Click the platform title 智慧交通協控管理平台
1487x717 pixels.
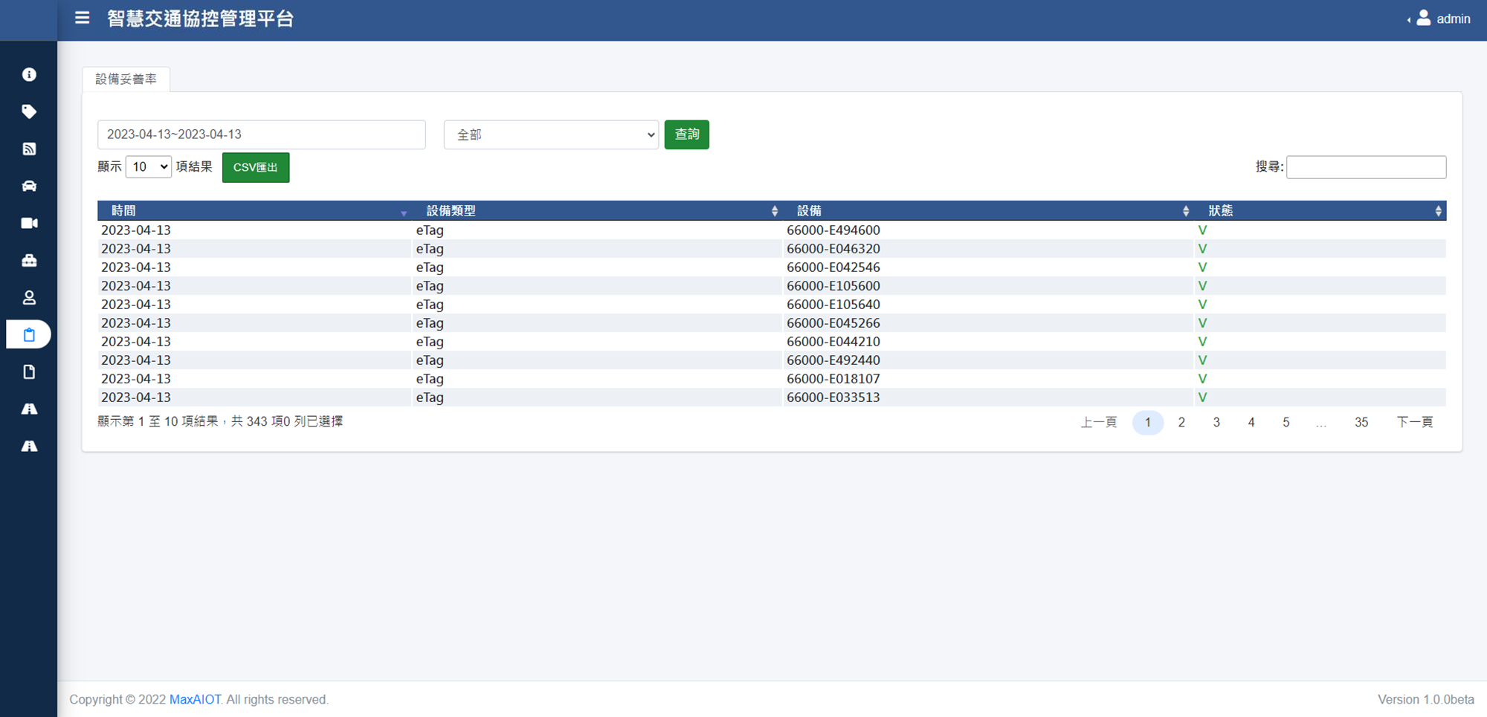click(x=201, y=19)
